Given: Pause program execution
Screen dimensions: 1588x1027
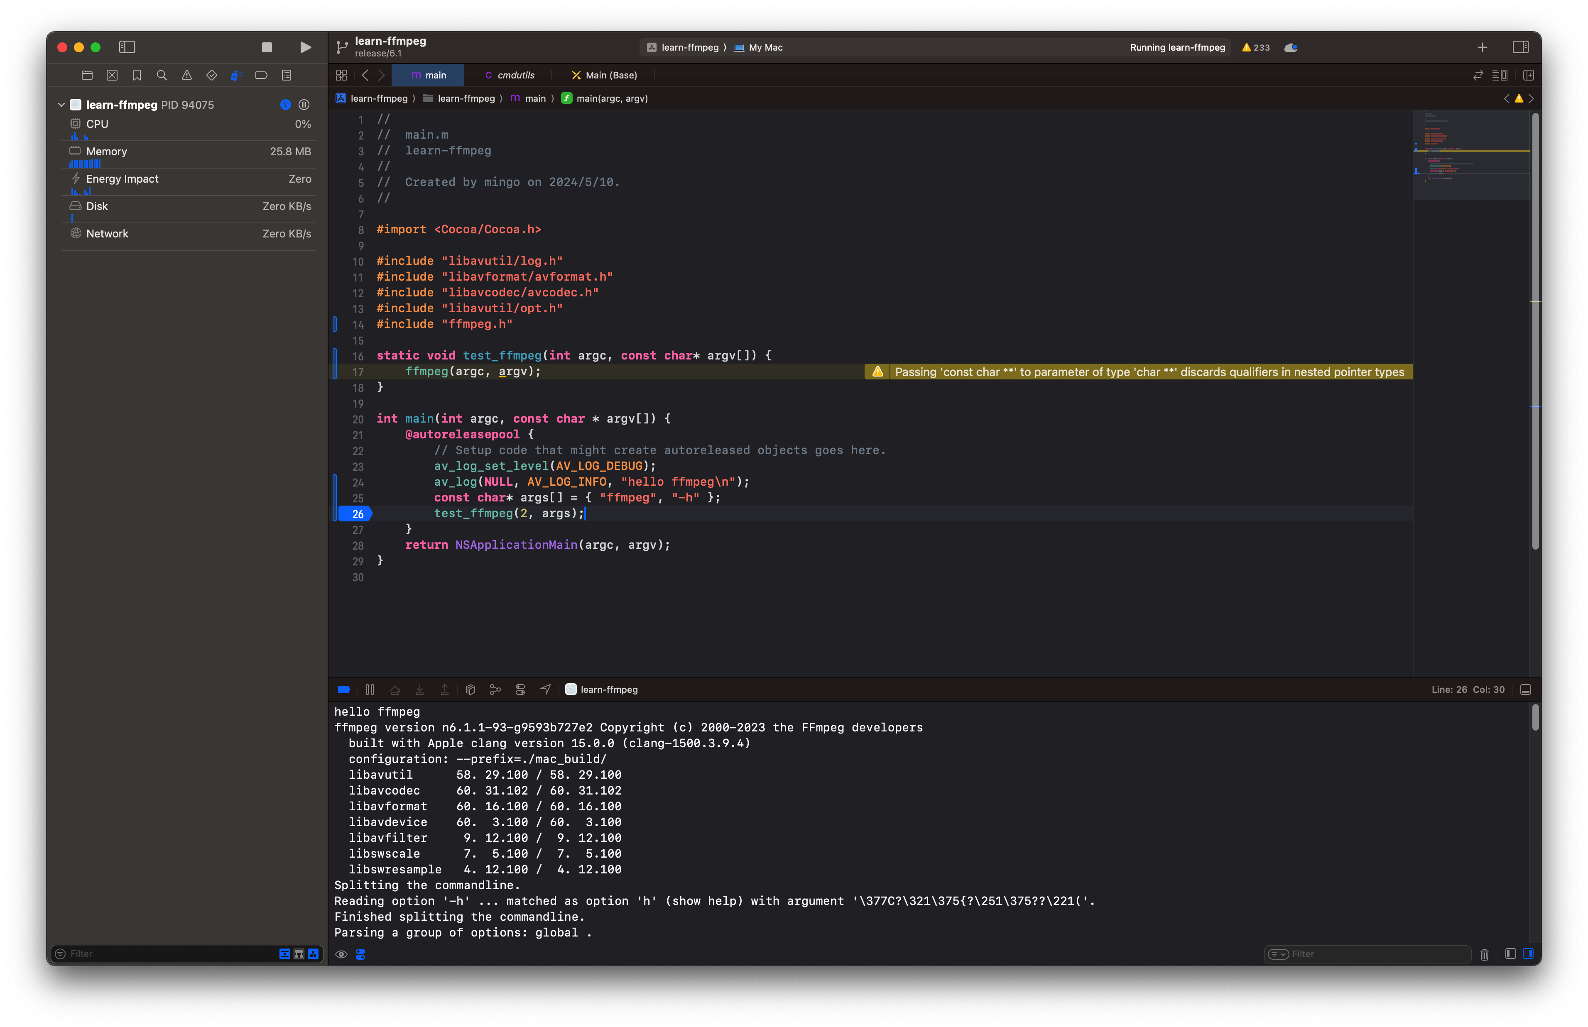Looking at the screenshot, I should [x=370, y=690].
